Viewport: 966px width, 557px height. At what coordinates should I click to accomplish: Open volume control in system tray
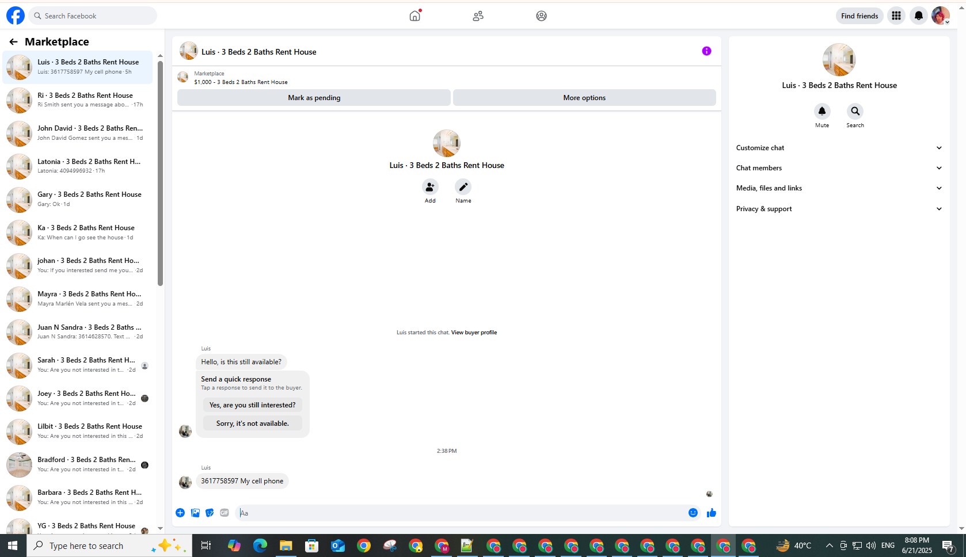click(x=871, y=545)
